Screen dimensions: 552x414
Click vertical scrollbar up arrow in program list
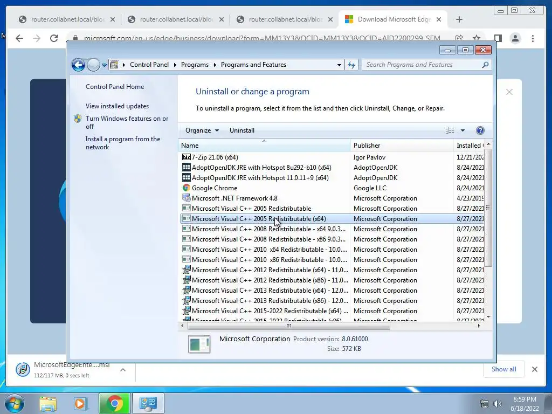(x=488, y=144)
